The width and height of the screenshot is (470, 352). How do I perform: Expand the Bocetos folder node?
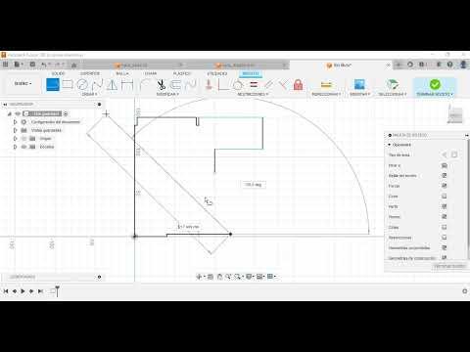(15, 147)
